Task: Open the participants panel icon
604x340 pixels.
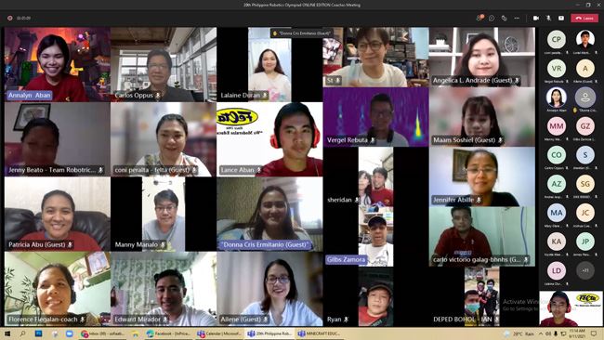Action: tap(479, 18)
